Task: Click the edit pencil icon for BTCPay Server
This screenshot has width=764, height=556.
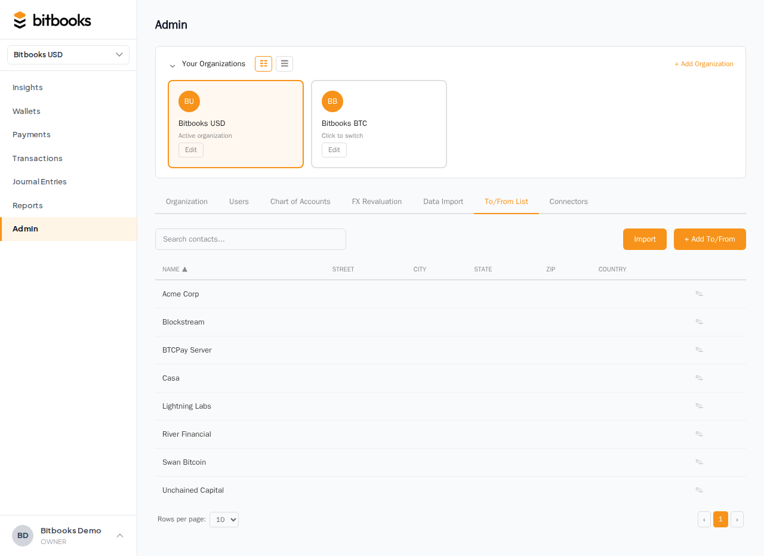Action: 699,350
